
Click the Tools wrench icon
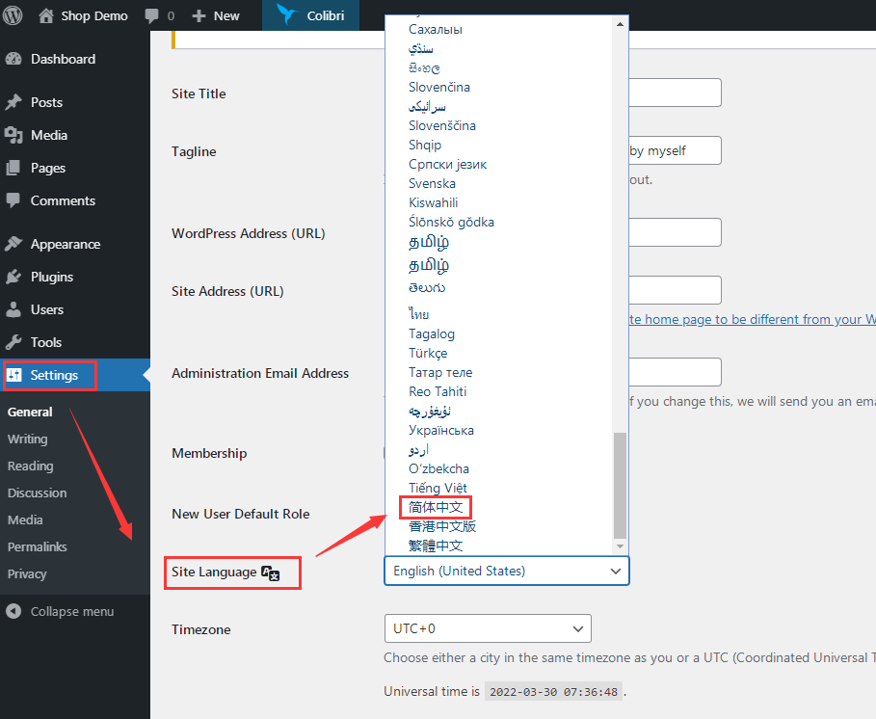tap(13, 342)
